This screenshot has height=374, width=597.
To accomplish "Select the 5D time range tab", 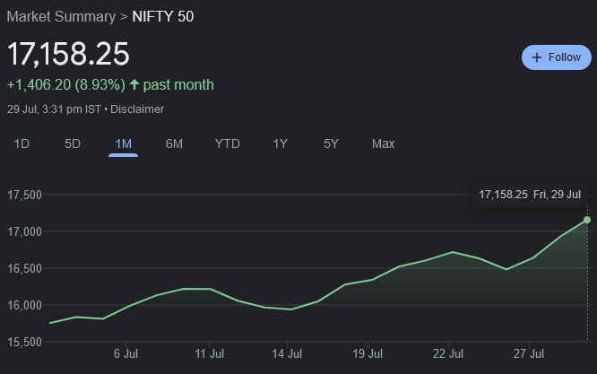I will (73, 144).
